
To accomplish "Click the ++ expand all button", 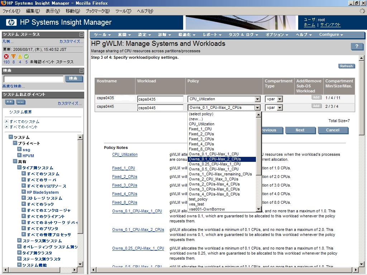I will (10, 102).
